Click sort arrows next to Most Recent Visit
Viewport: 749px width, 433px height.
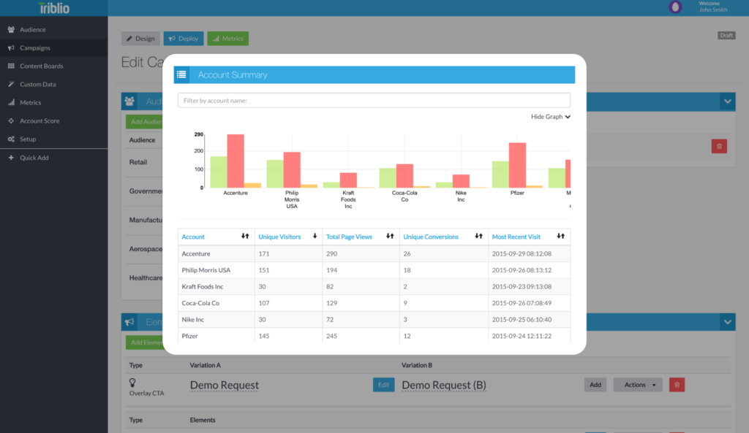561,236
